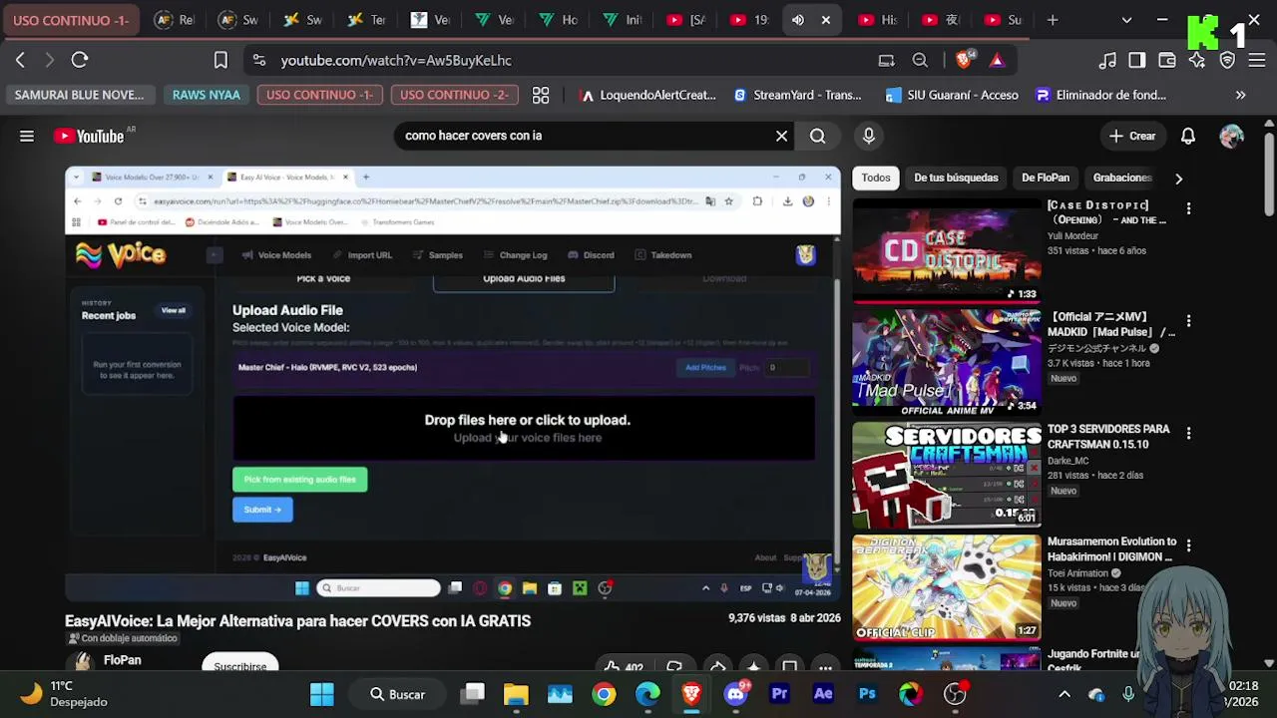Run the YouTube search with magnifier button
This screenshot has width=1277, height=718.
pos(818,136)
